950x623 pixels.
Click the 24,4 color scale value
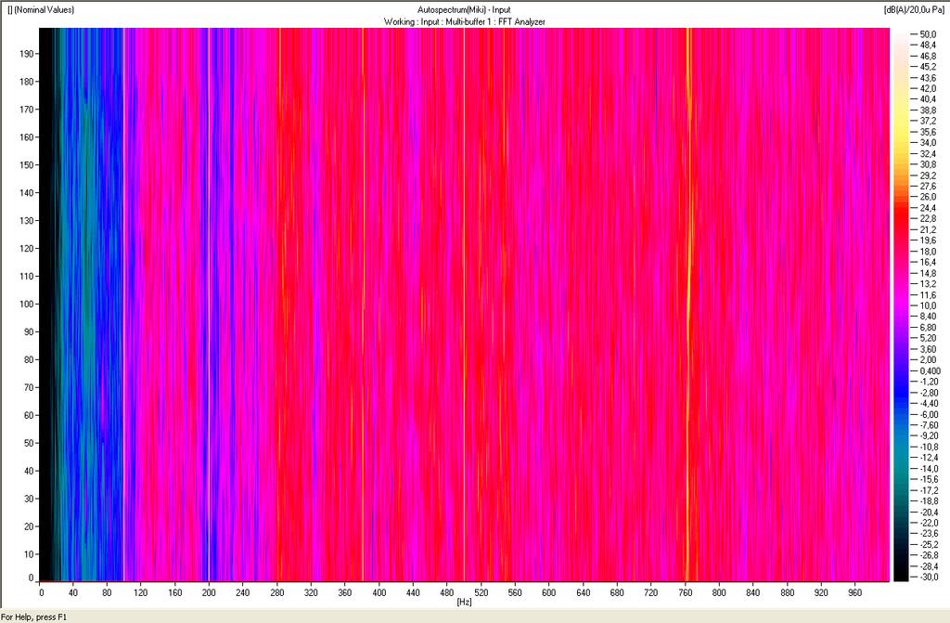(928, 208)
